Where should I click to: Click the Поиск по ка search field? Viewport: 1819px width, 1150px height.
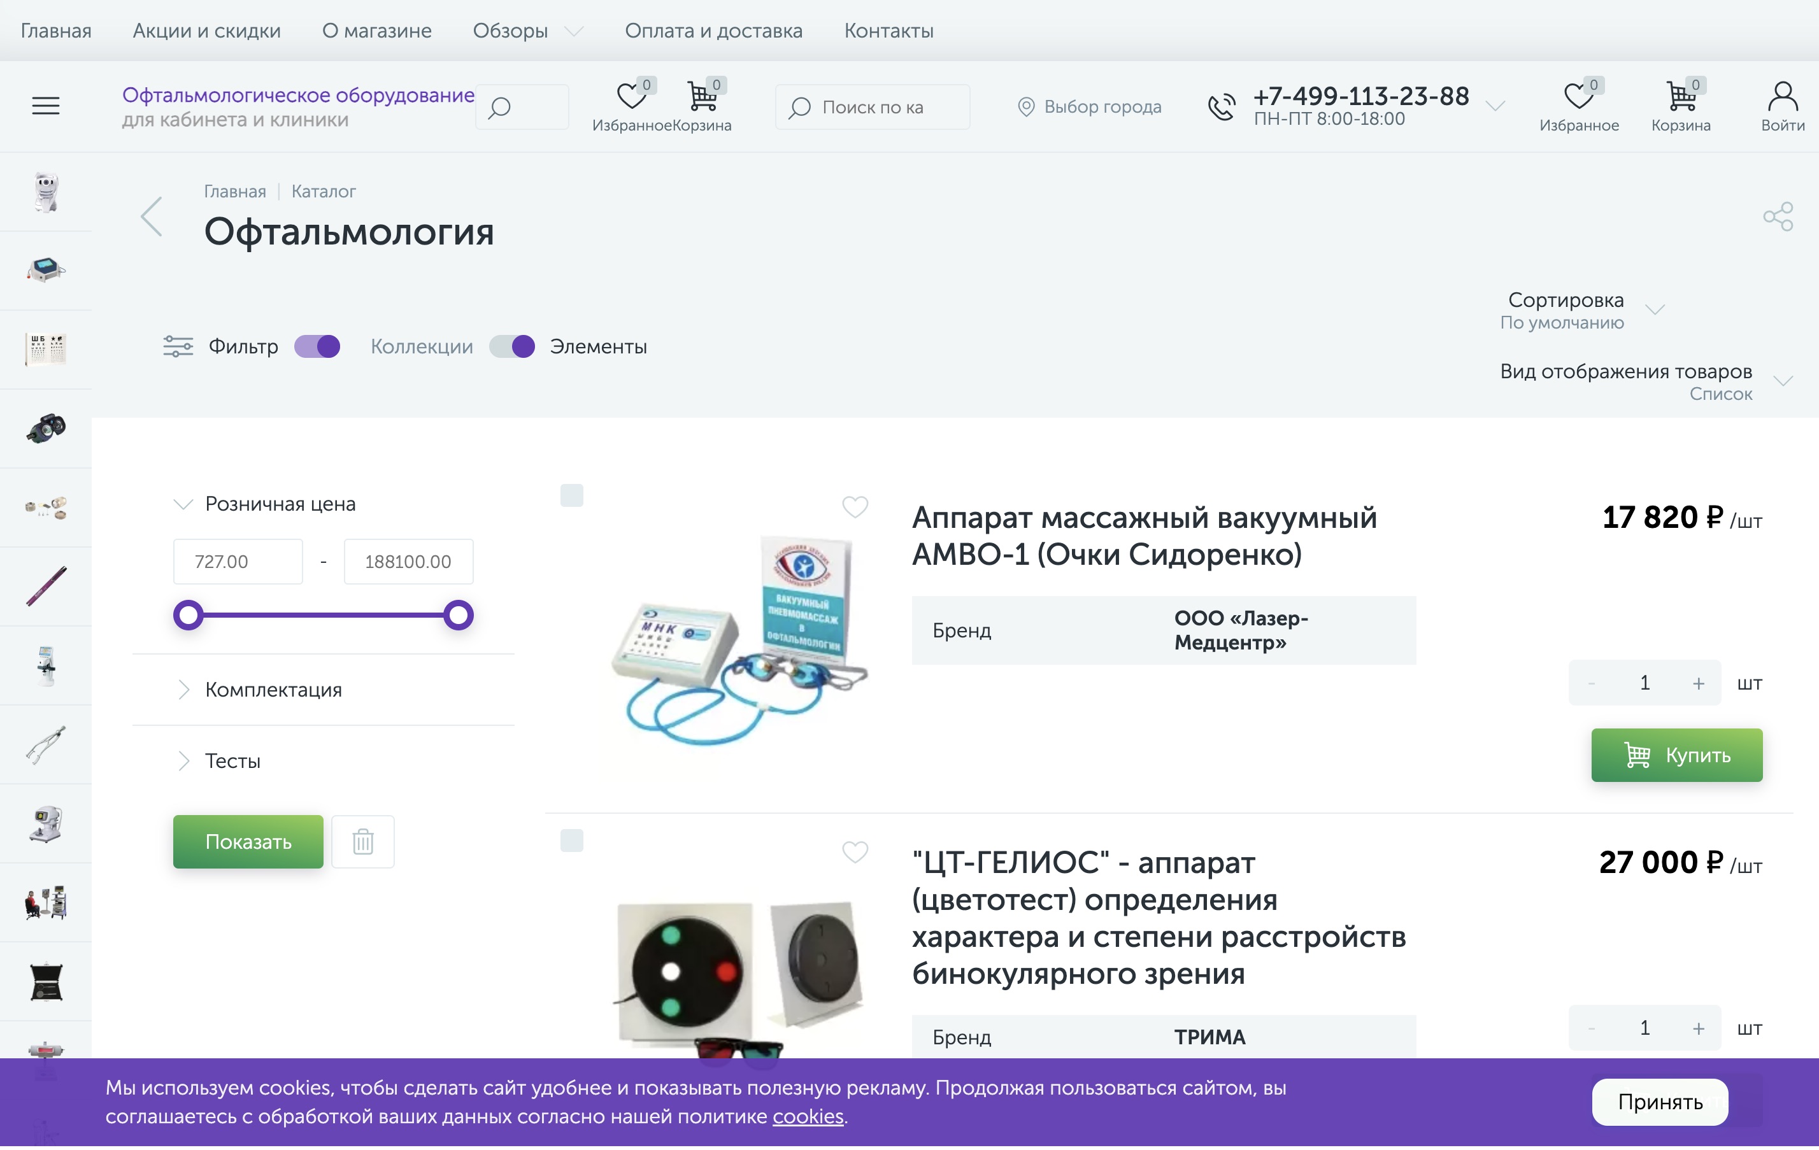pyautogui.click(x=873, y=107)
